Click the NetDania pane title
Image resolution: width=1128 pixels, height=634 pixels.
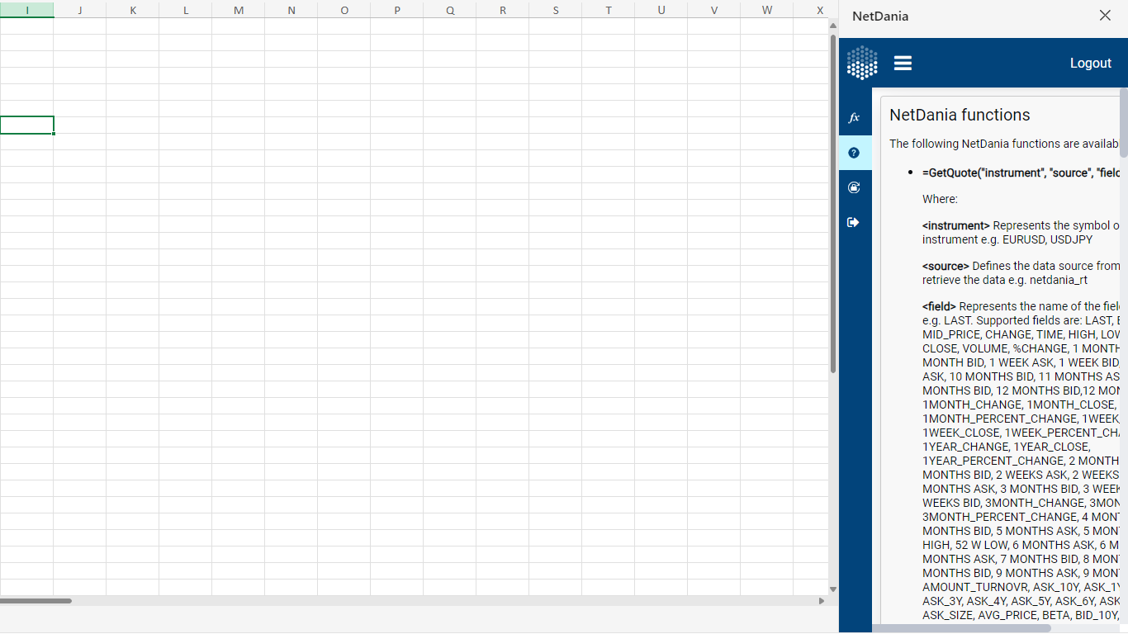(880, 17)
